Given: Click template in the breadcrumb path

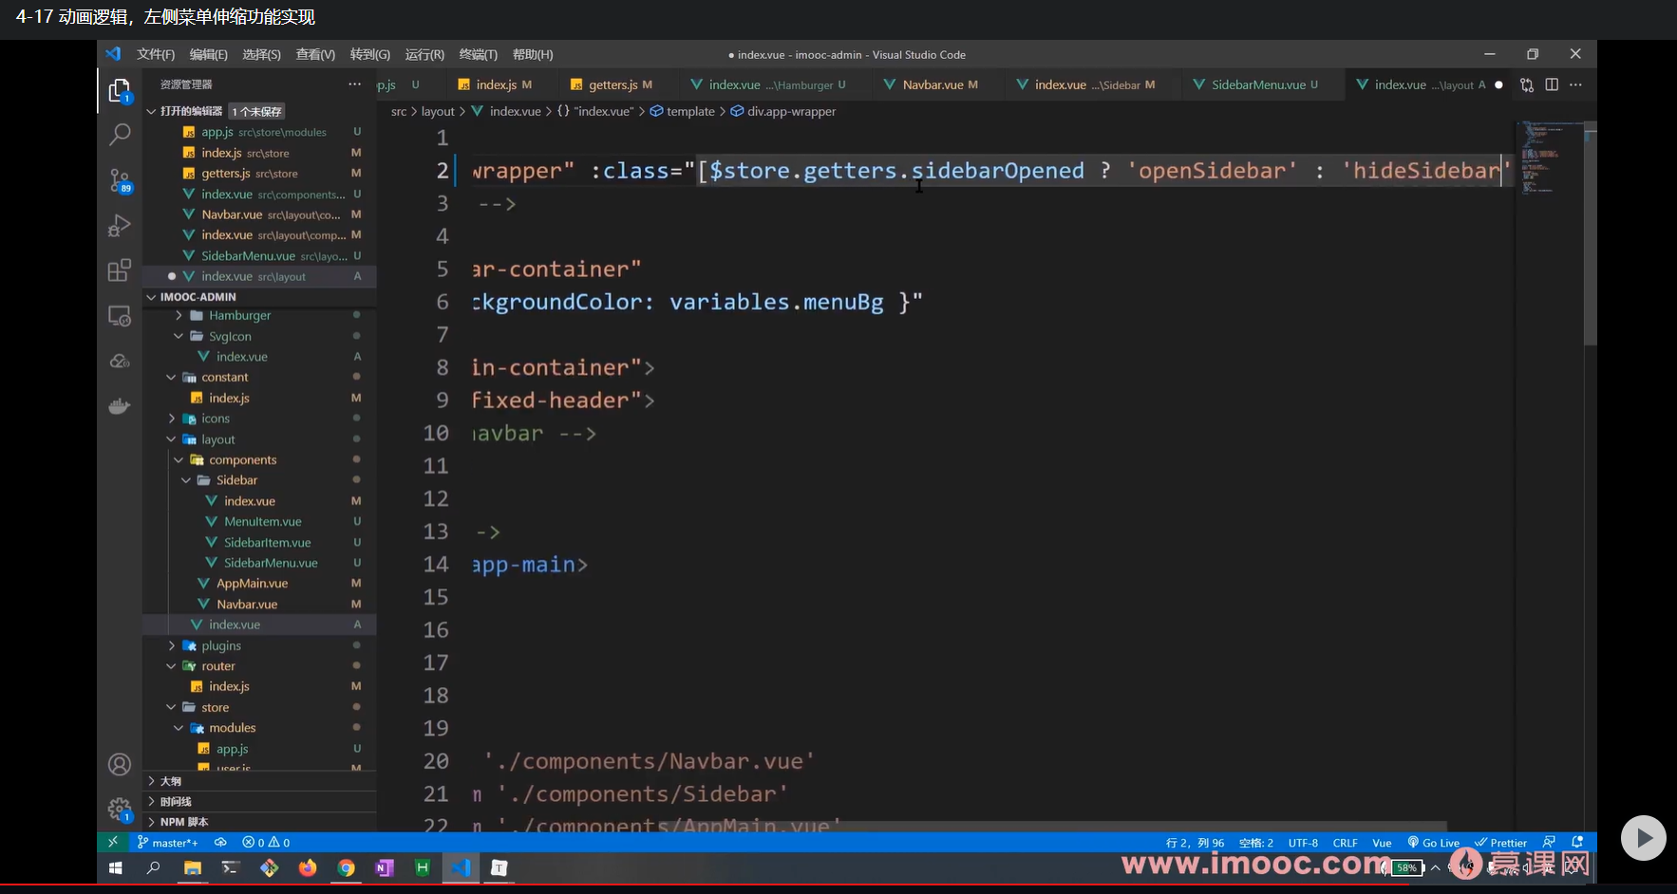Looking at the screenshot, I should pos(690,111).
